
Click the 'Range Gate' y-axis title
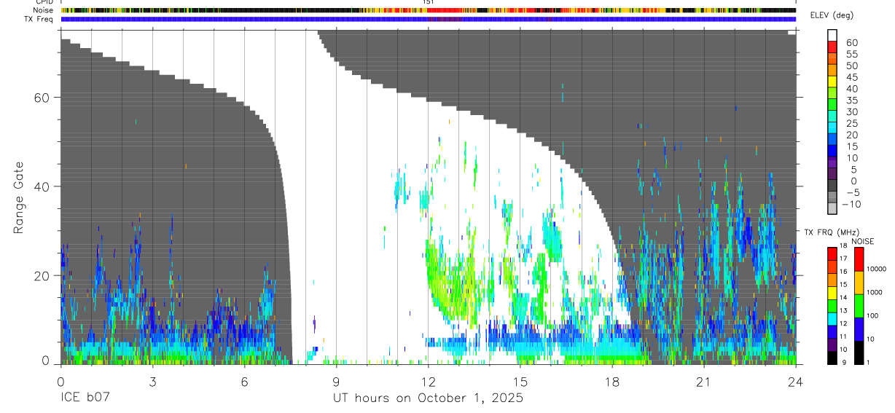[x=19, y=197]
